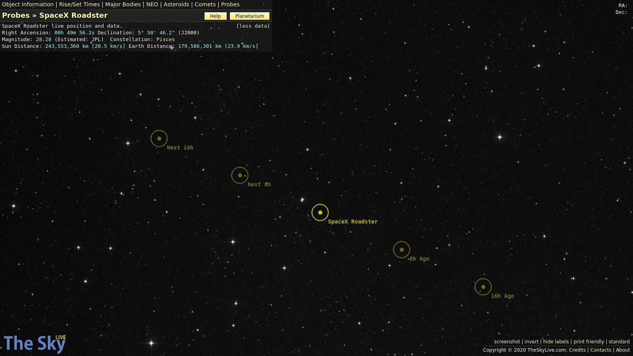
Task: Select the Next 16h position marker
Action: tap(159, 138)
